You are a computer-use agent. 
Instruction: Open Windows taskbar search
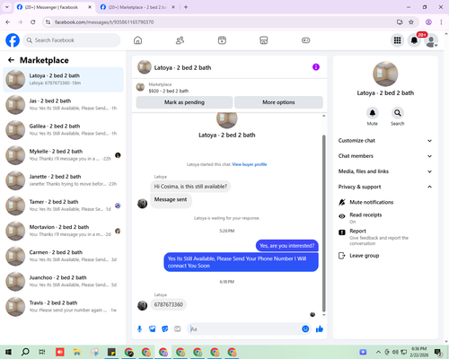(x=25, y=352)
